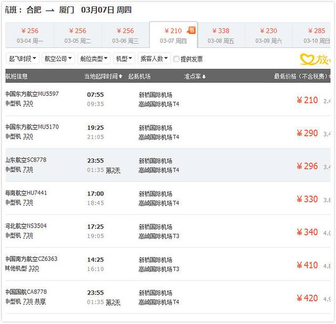The image size is (336, 324).
Task: Expand the 机型 aircraft type dropdown
Action: point(124,59)
